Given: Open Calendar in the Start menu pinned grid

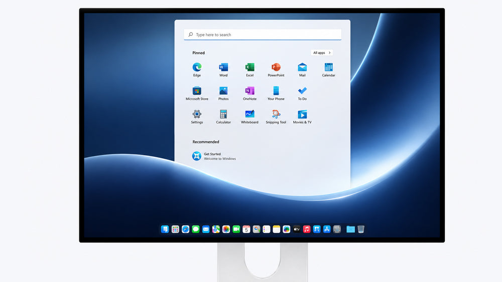Looking at the screenshot, I should point(328,68).
